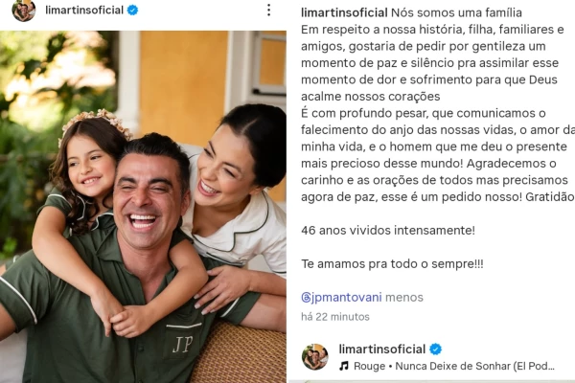
Task: Click the bold limartinsoficial name starting the caption
Action: point(344,12)
